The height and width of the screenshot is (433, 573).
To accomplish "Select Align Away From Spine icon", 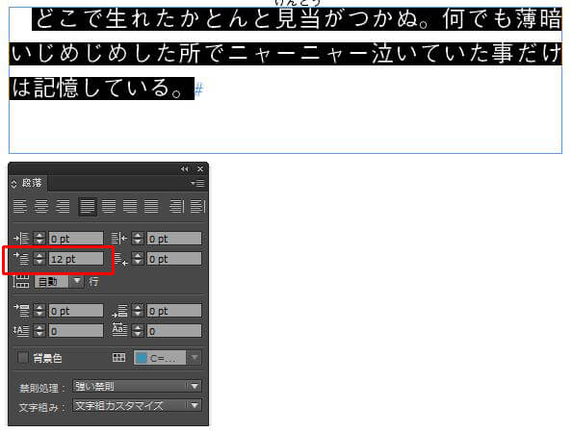I will tap(197, 206).
